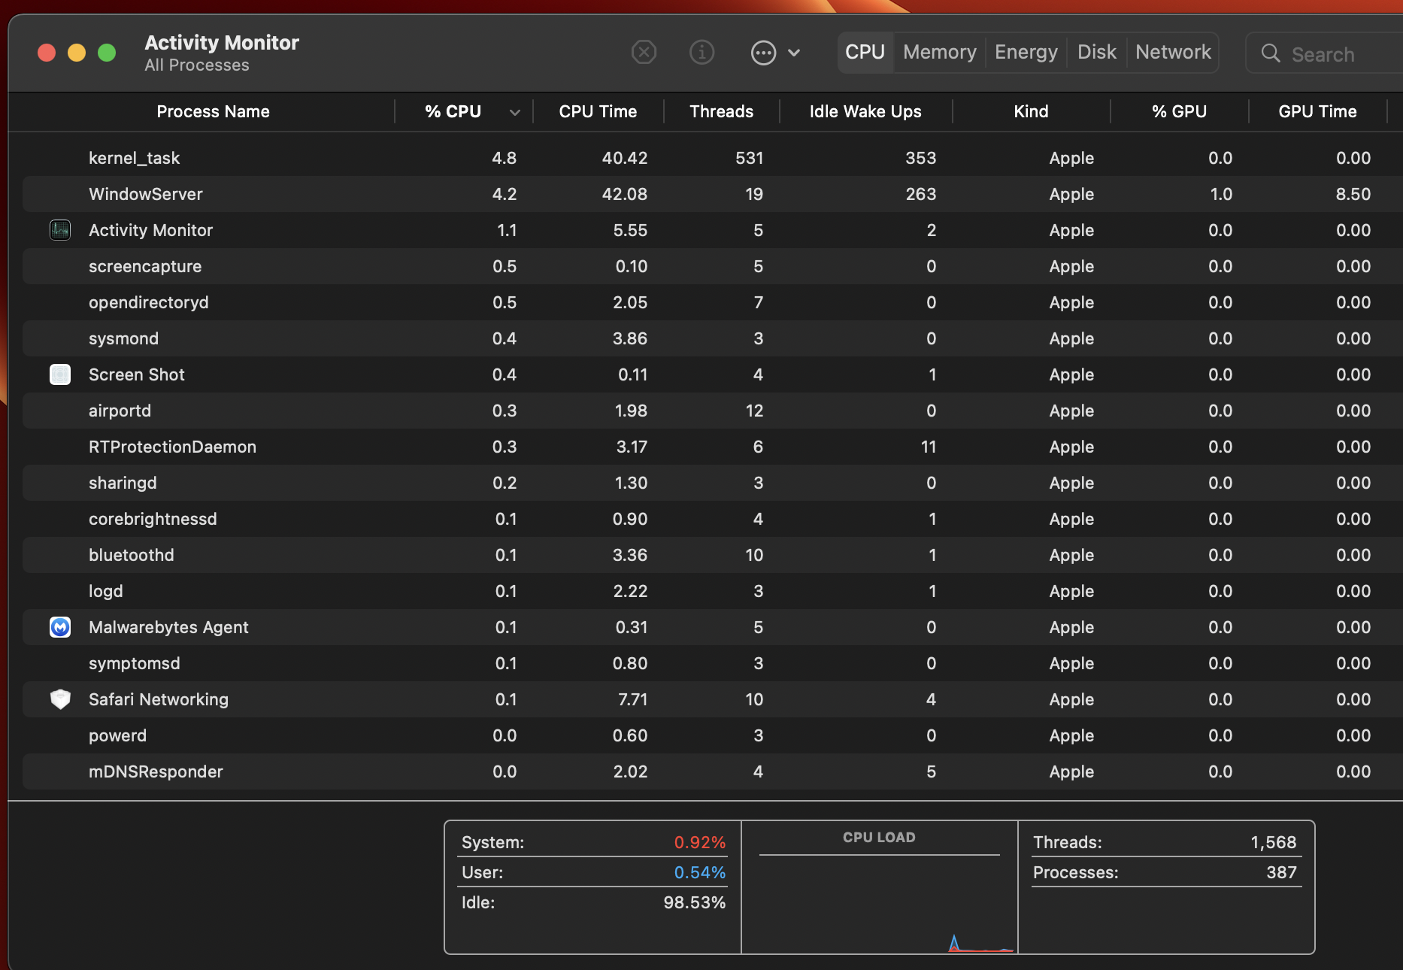Image resolution: width=1403 pixels, height=970 pixels.
Task: Minimize the Activity Monitor window
Action: coord(77,53)
